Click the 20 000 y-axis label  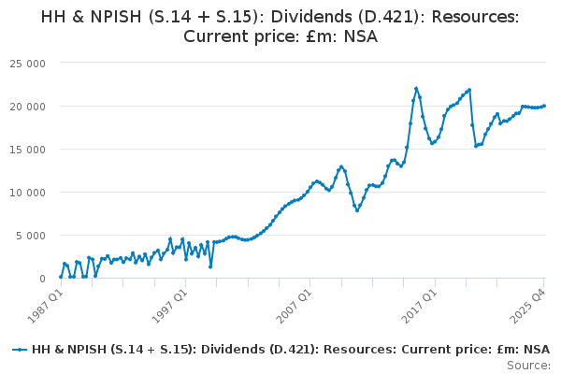tap(30, 106)
